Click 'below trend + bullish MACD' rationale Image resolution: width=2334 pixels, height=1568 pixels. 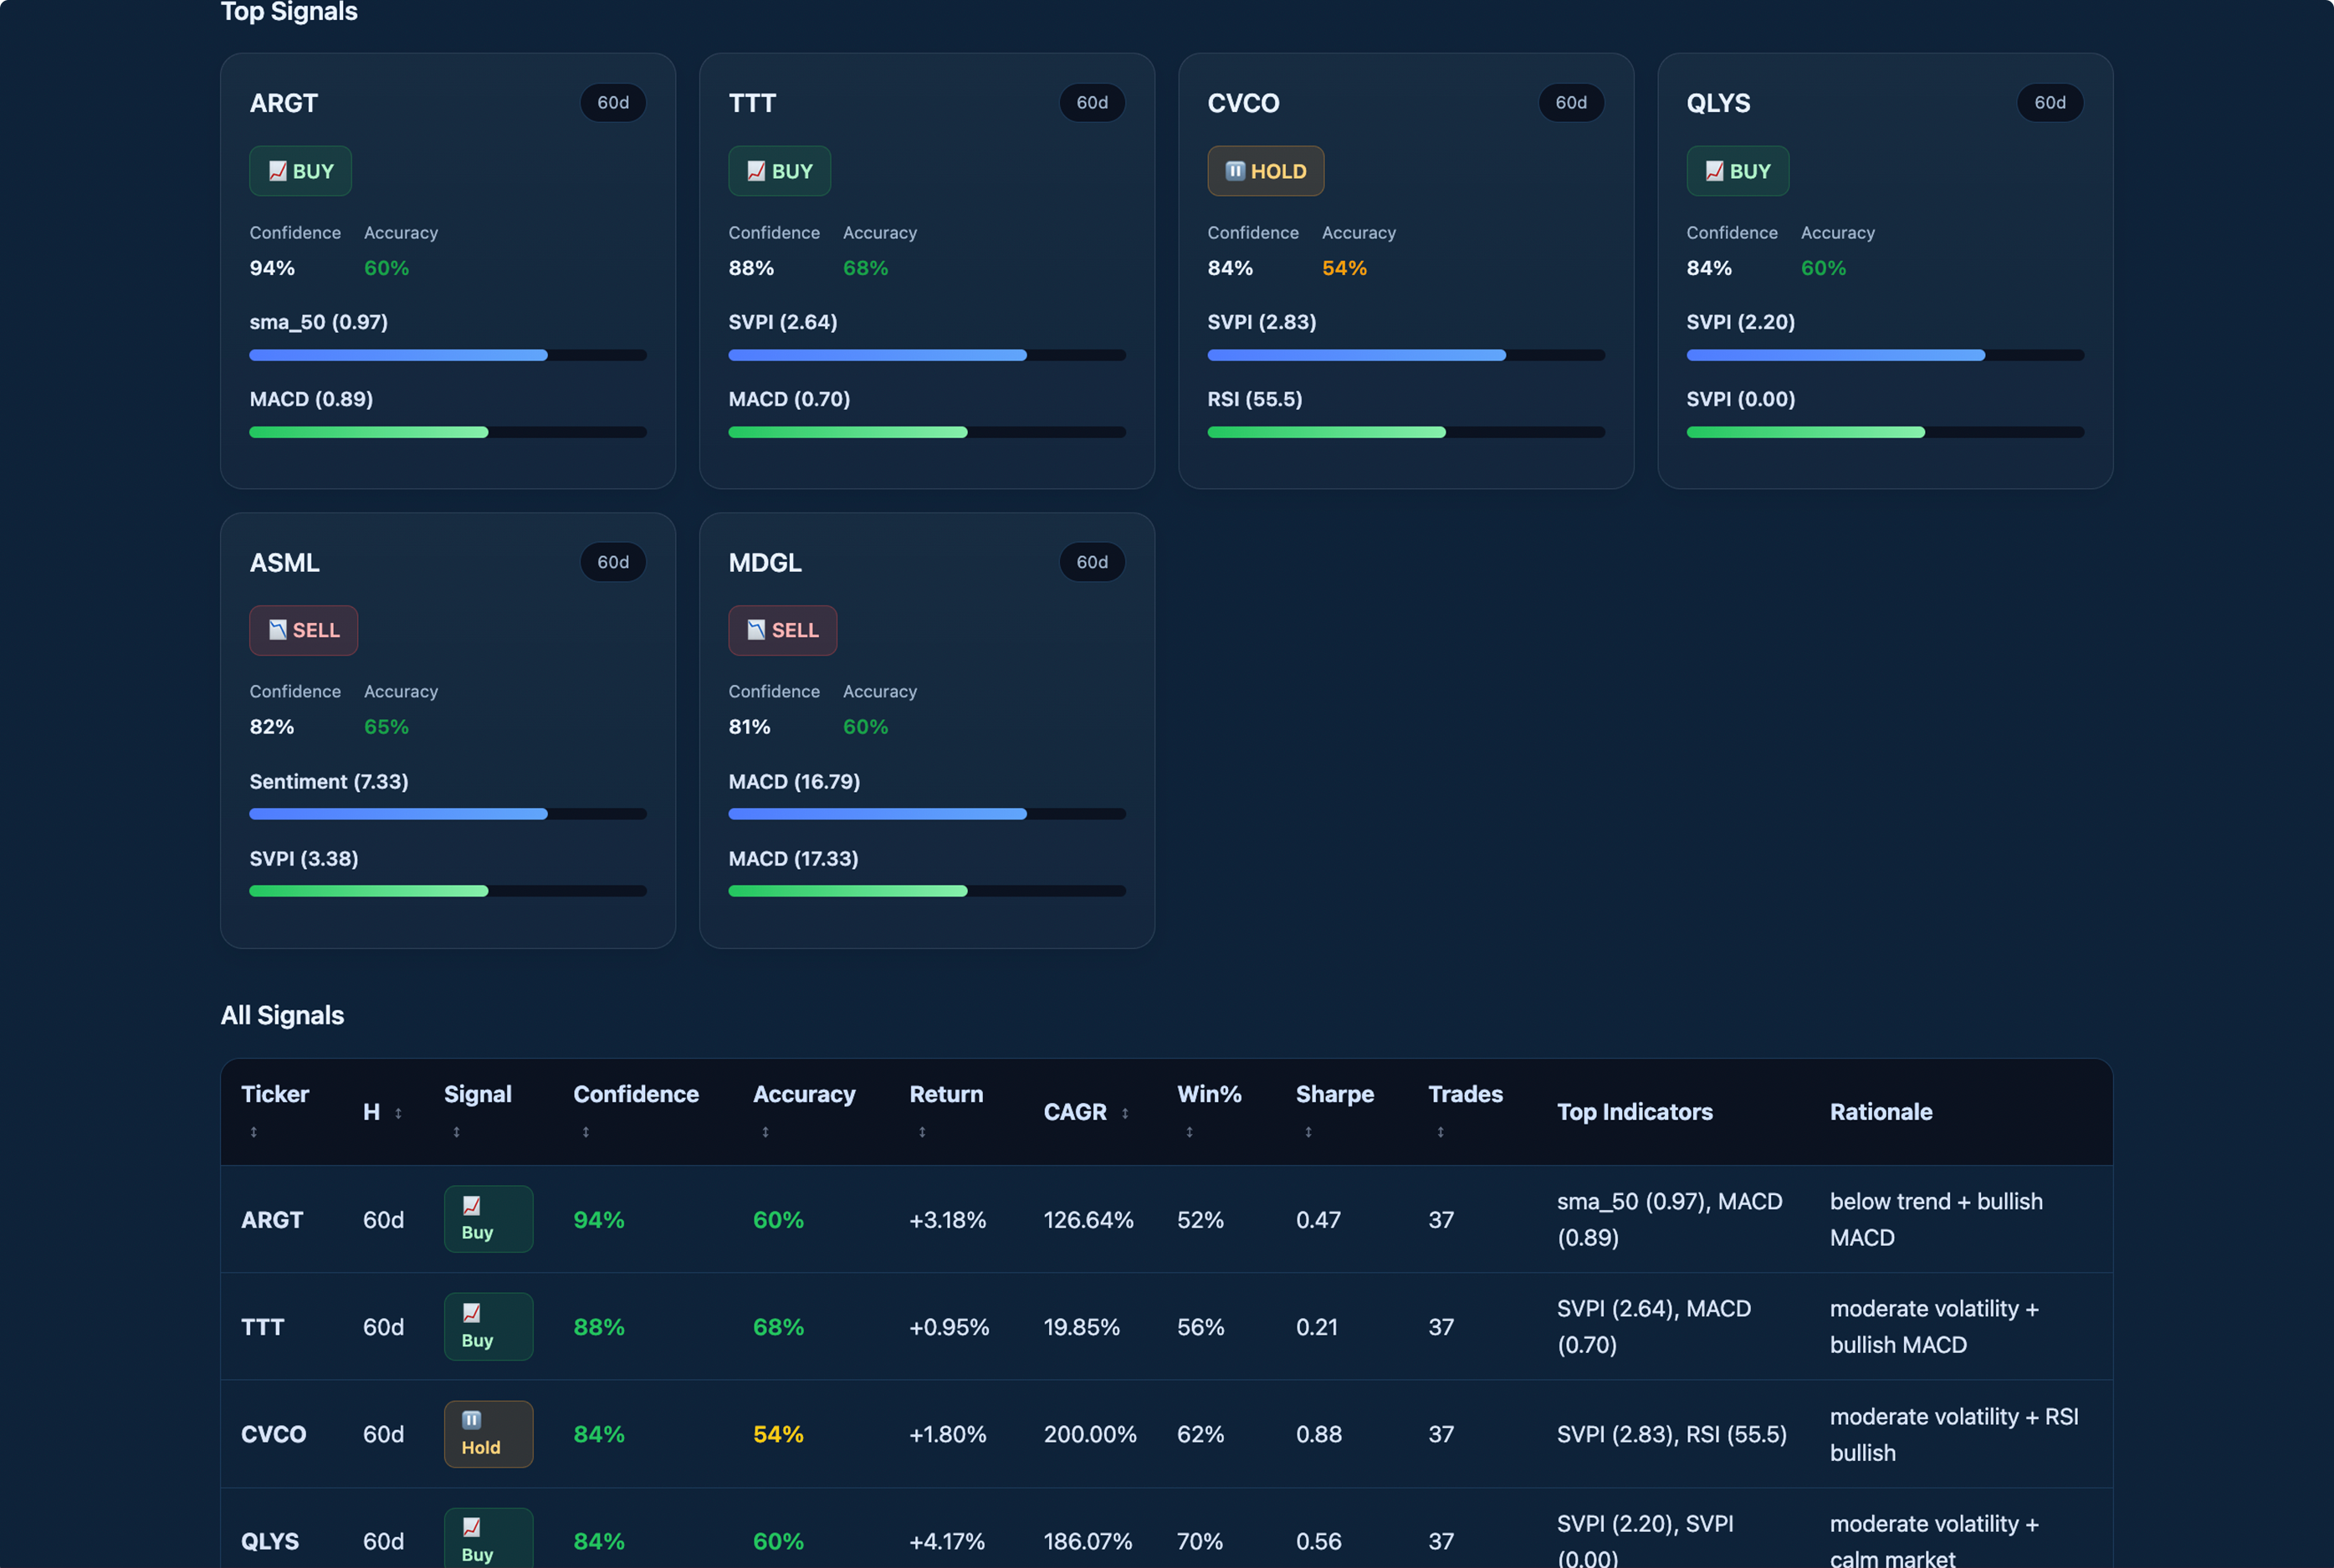[x=1936, y=1219]
